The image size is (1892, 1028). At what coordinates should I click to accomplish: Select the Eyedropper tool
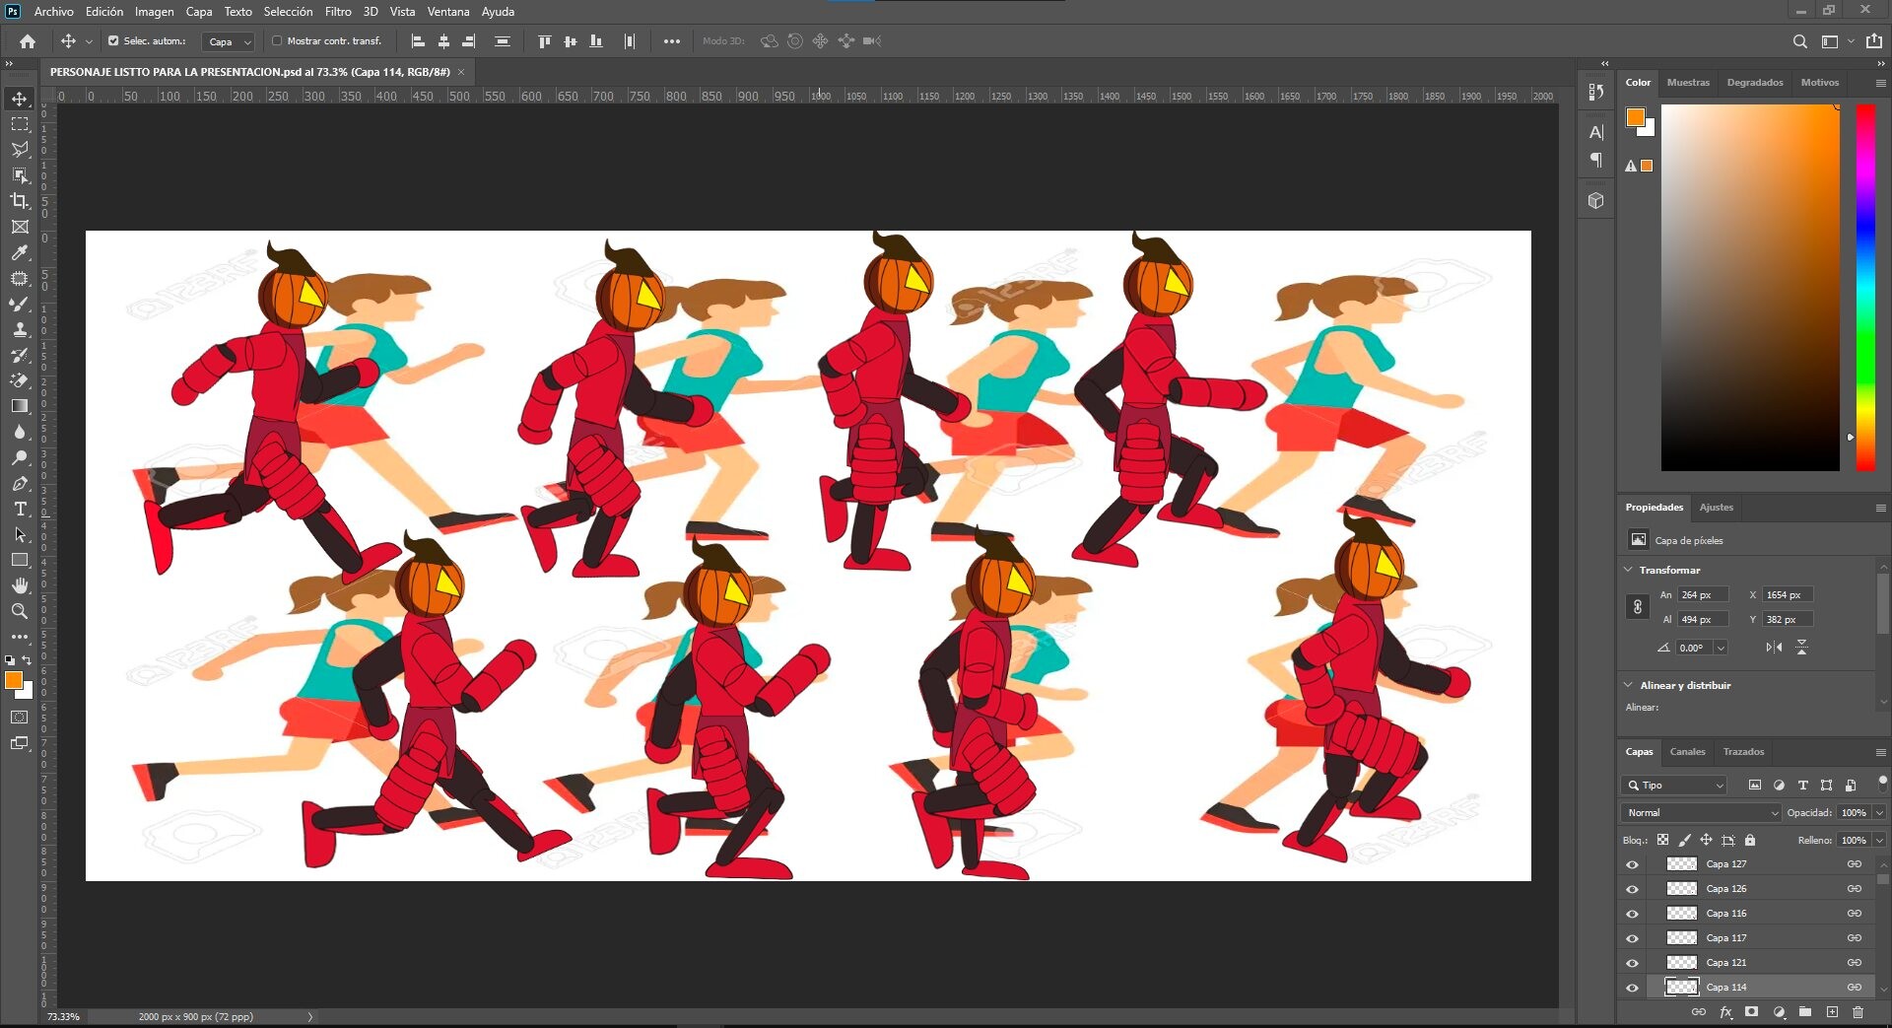tap(20, 252)
